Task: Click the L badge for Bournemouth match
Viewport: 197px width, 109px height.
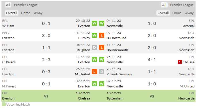Action: click(102, 47)
